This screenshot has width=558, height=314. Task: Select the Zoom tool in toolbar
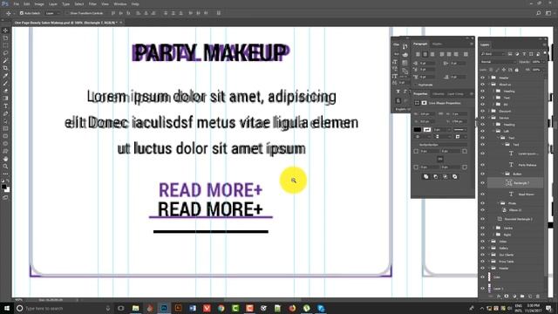click(5, 167)
